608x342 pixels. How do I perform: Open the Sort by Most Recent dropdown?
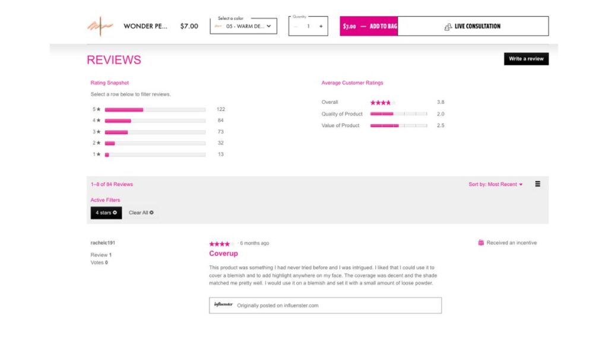495,185
